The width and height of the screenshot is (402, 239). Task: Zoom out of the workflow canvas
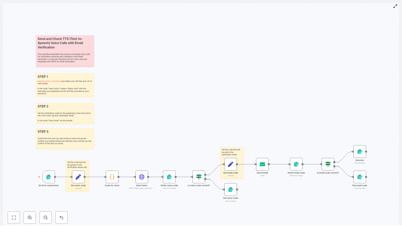click(46, 218)
